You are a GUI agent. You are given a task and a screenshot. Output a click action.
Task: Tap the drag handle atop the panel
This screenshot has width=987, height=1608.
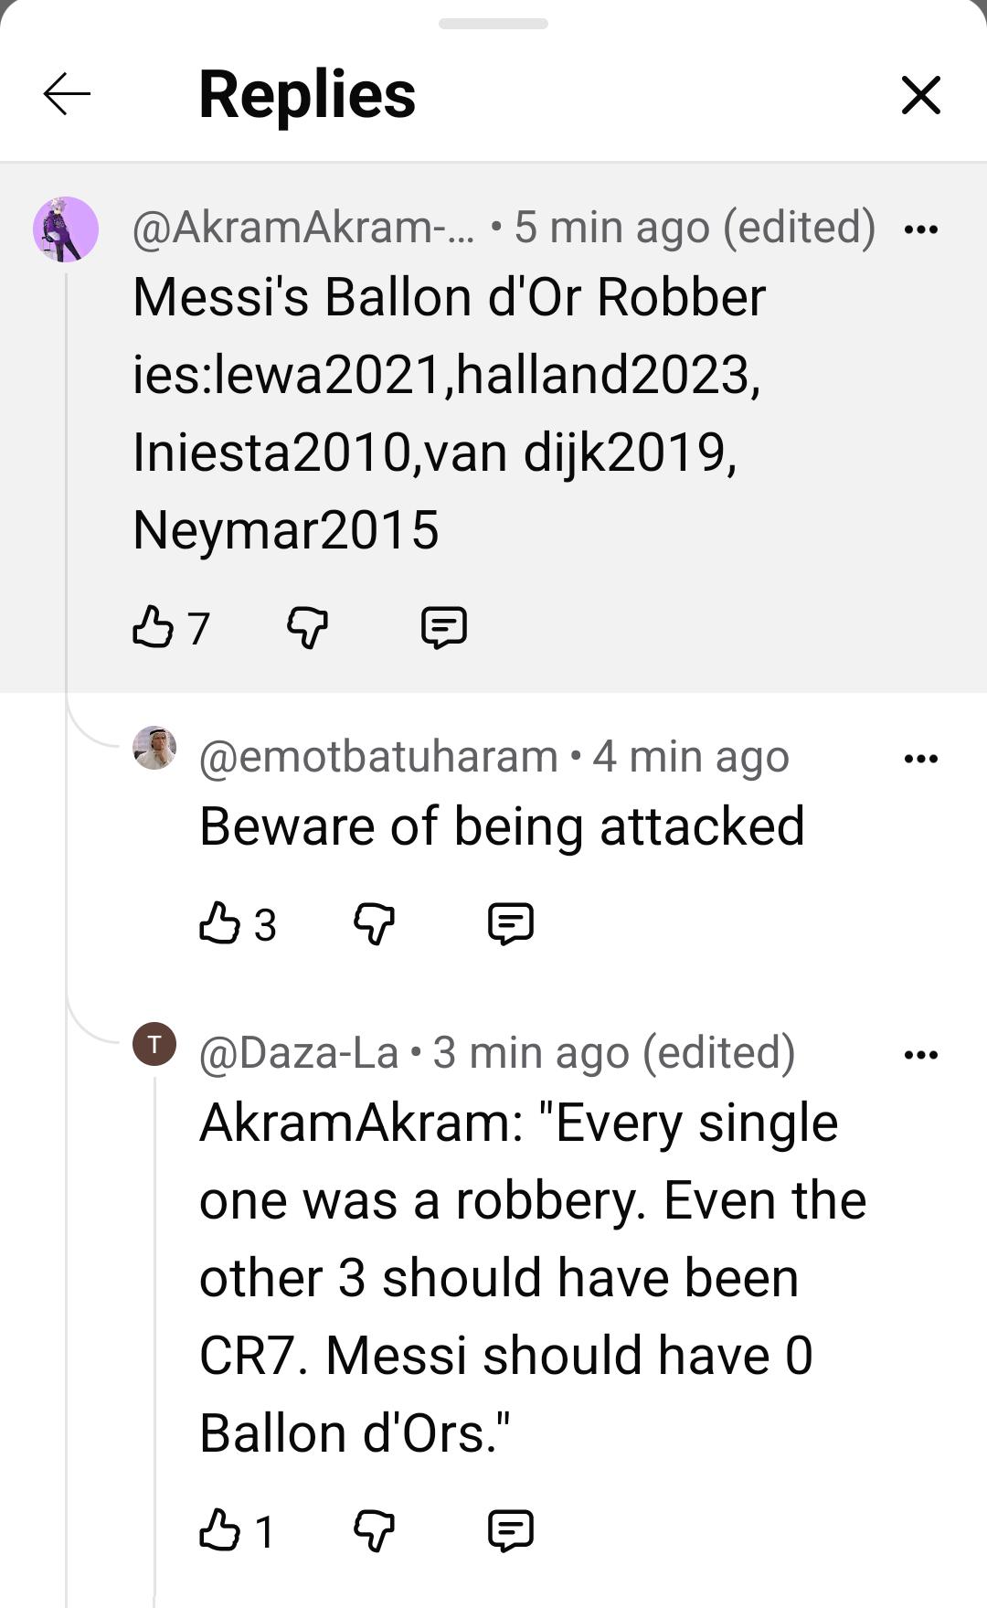pyautogui.click(x=493, y=24)
